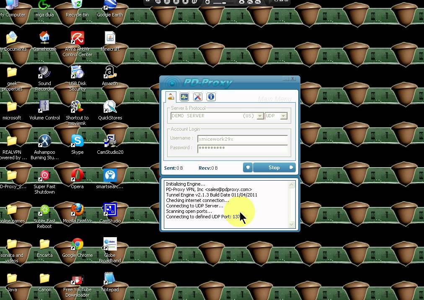Select the Canon folder icon

pos(44,282)
